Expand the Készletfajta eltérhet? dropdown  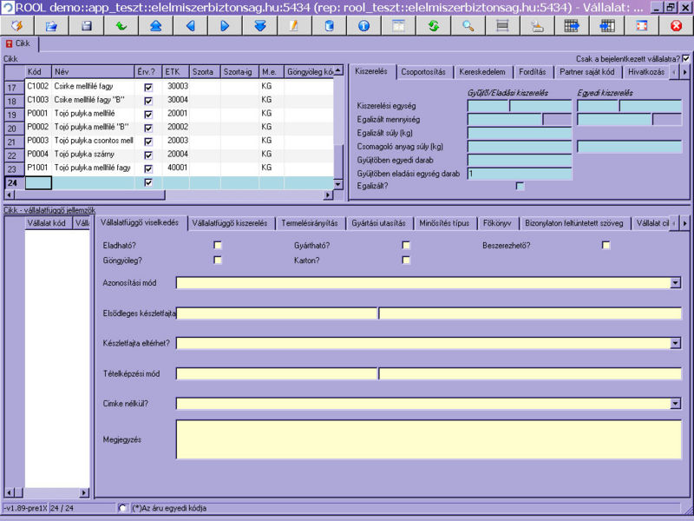point(676,343)
